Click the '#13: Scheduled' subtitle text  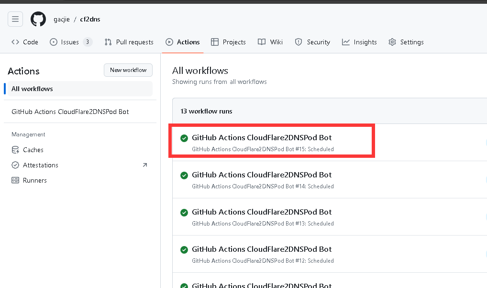(x=315, y=224)
